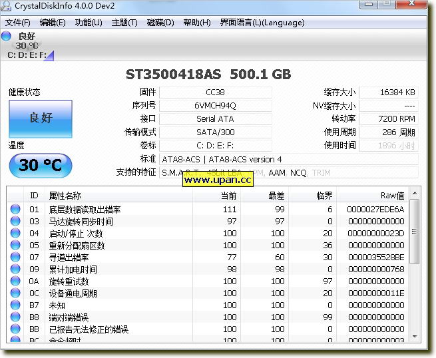Click status orb for attribute BB row
Image resolution: width=436 pixels, height=358 pixels.
[x=15, y=329]
